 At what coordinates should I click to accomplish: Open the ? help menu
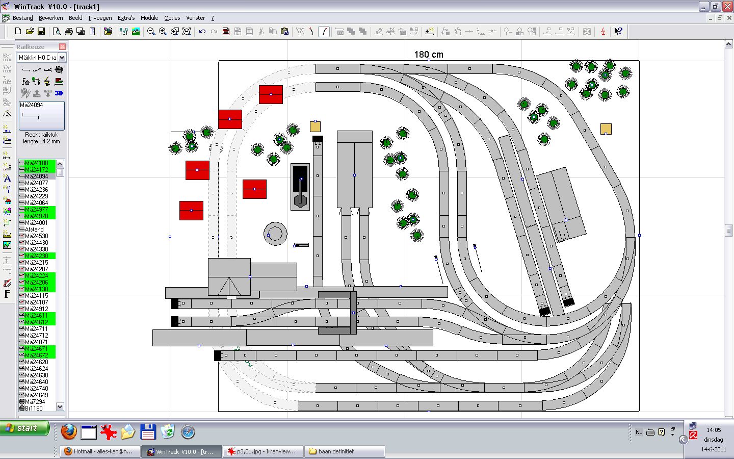point(213,18)
